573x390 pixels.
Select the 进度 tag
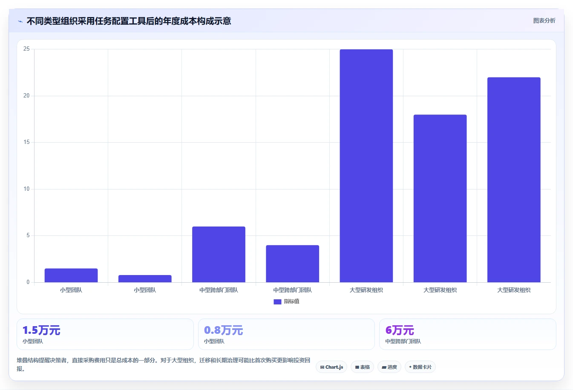point(389,367)
